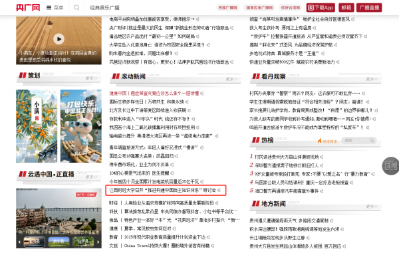Expand 更多 in the 滚动新闻 section
Image resolution: width=399 pixels, height=255 pixels.
[231, 79]
